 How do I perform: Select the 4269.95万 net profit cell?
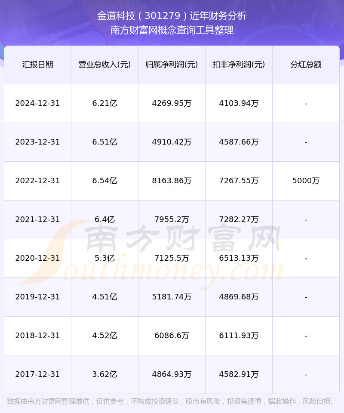coord(172,103)
